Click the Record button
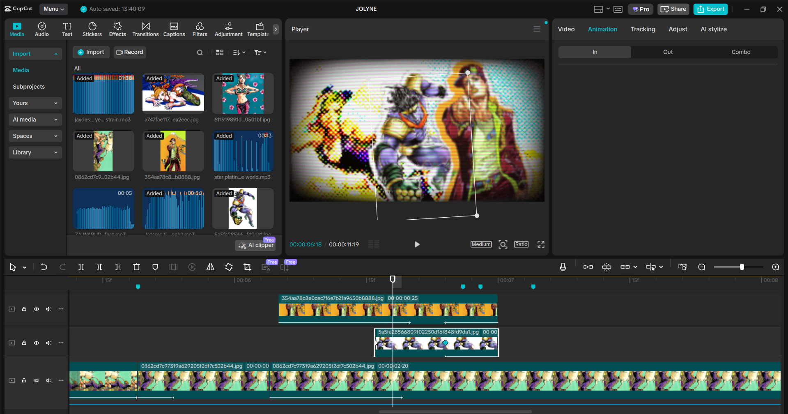 tap(130, 52)
